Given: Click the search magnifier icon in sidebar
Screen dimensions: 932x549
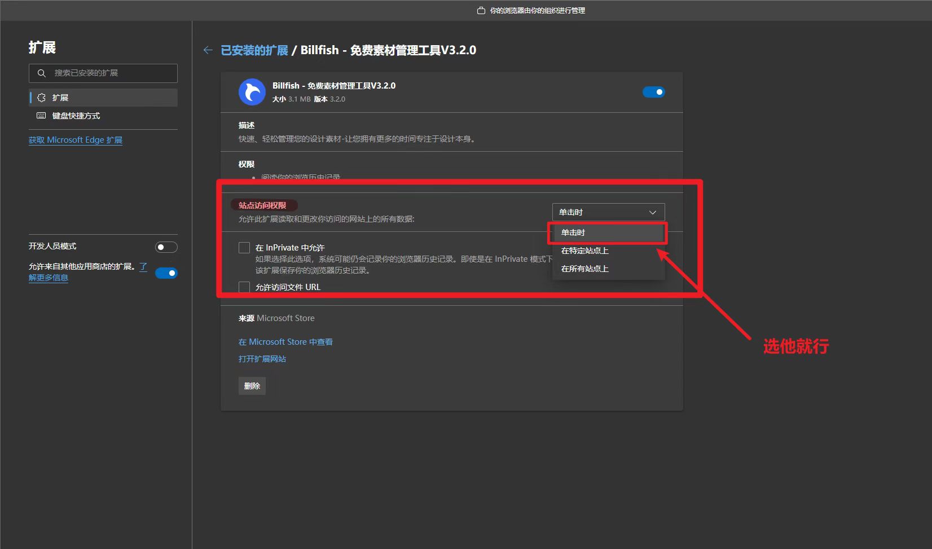Looking at the screenshot, I should coord(42,73).
